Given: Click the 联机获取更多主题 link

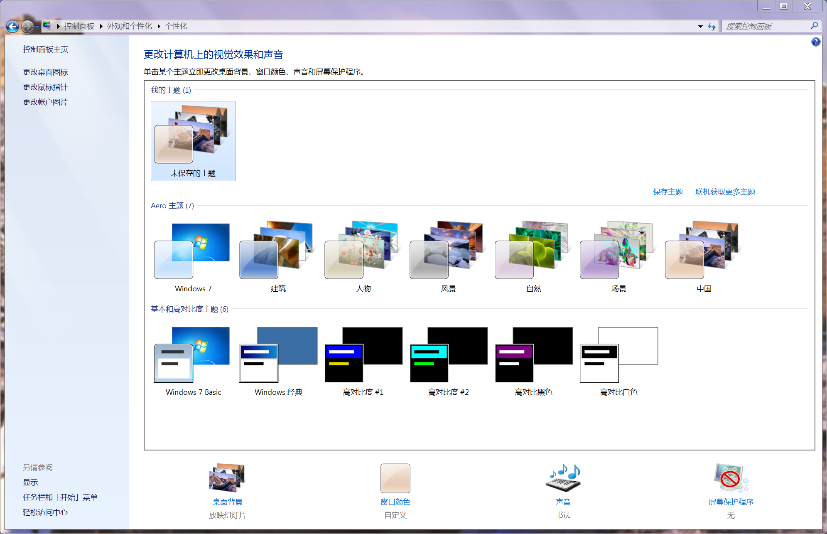Looking at the screenshot, I should [x=725, y=192].
